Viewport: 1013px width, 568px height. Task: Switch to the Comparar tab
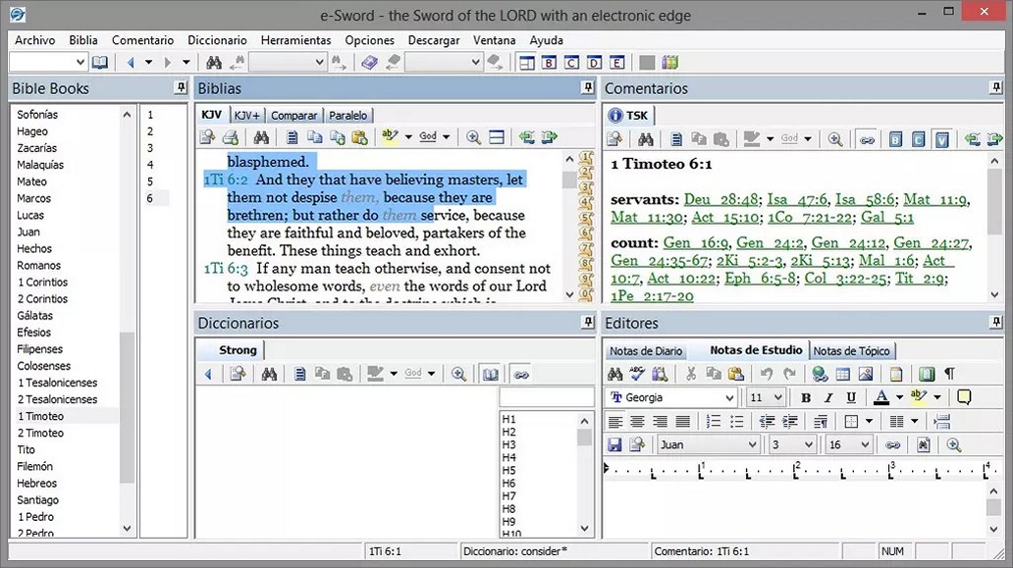pyautogui.click(x=293, y=116)
